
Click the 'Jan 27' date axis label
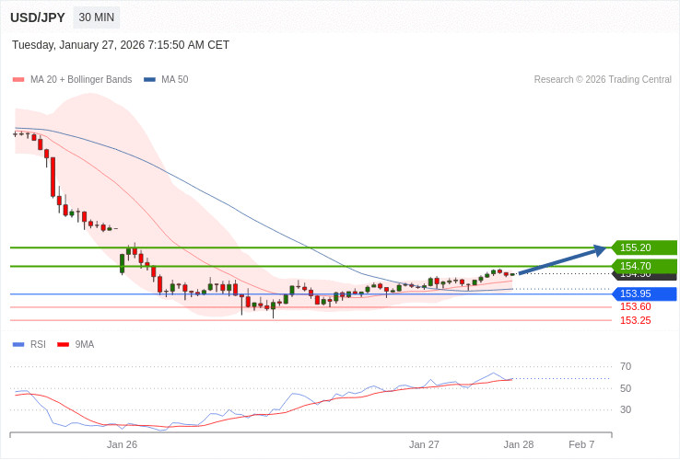click(424, 445)
